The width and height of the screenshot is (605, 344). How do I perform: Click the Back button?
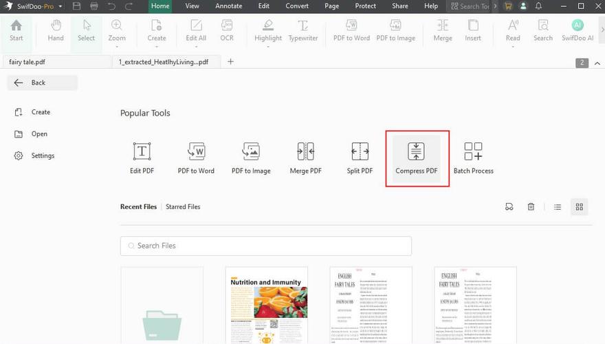coord(43,83)
